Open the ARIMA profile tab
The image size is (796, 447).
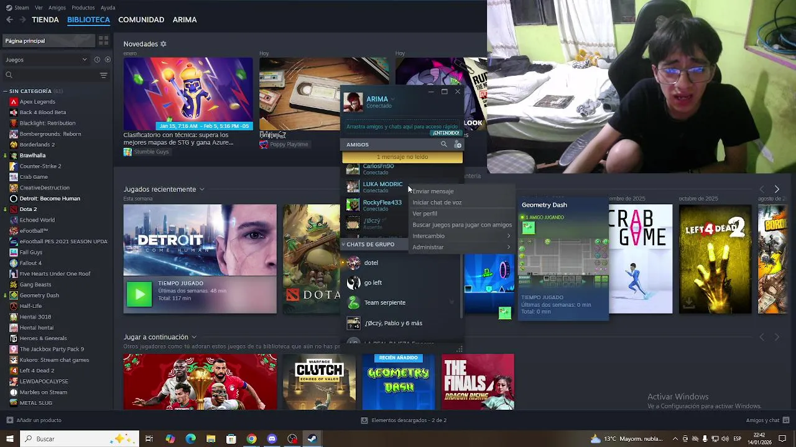coord(185,20)
